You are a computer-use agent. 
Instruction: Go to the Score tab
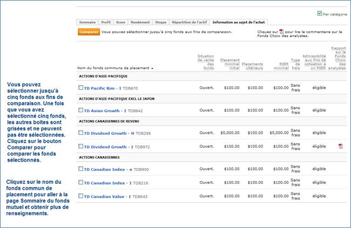pos(121,23)
